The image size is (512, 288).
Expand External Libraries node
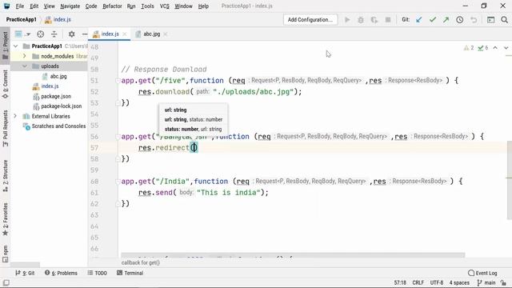[15, 116]
